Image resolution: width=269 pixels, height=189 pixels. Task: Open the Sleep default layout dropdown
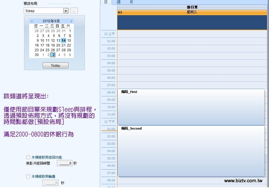66,11
